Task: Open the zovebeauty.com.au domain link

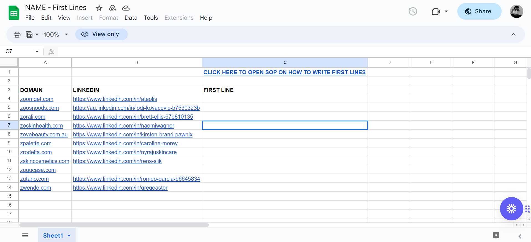Action: click(x=44, y=134)
